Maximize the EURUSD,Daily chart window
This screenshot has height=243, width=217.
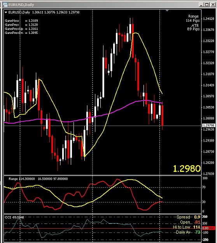207,5
